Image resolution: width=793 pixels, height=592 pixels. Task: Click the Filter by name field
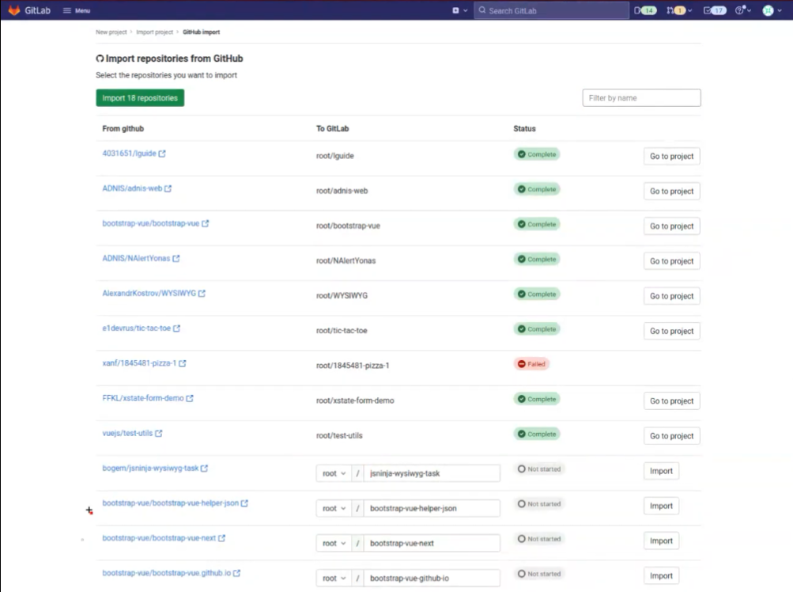(641, 98)
